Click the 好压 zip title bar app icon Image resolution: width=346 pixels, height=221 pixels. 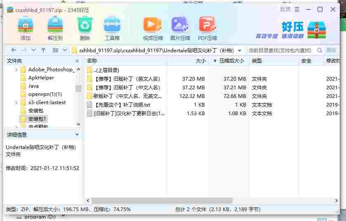(x=10, y=10)
